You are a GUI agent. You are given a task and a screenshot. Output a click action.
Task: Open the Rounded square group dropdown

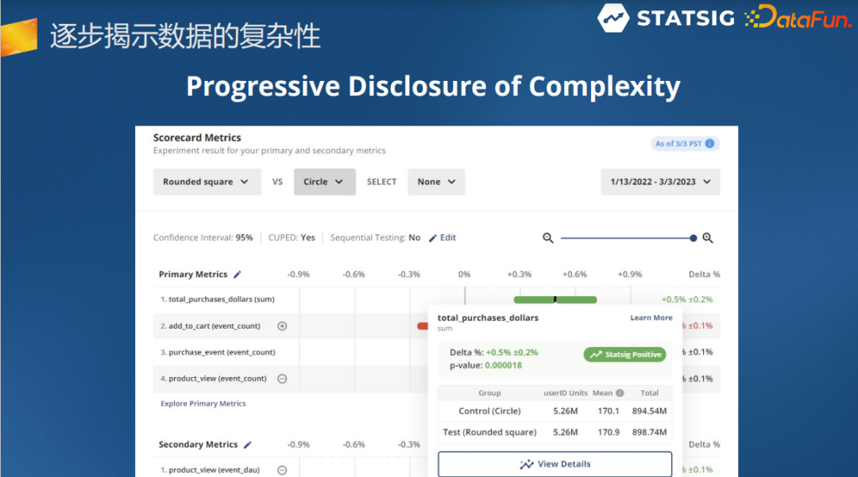(x=207, y=182)
